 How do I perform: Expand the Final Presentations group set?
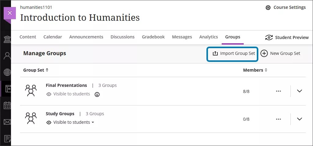tap(299, 91)
